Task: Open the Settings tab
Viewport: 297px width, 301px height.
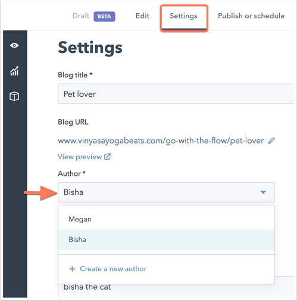Action: 184,16
